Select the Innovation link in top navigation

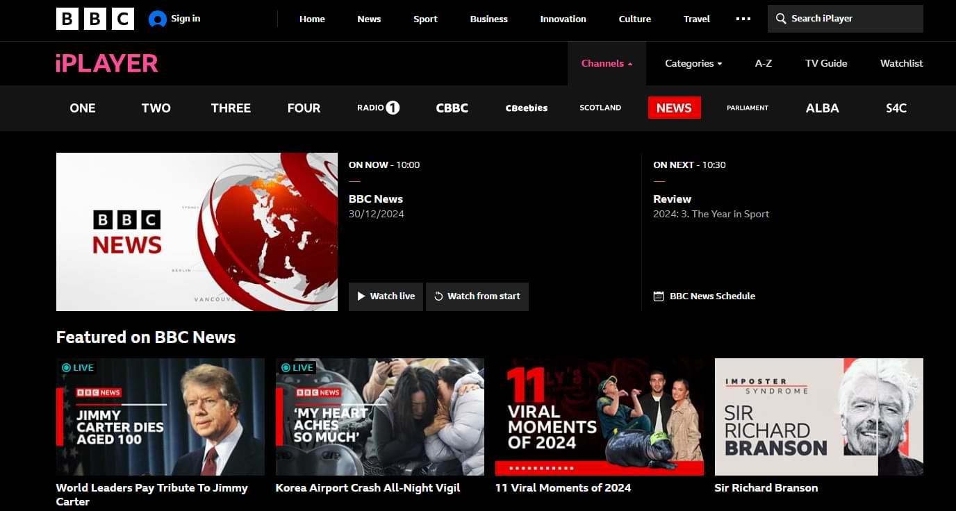563,19
